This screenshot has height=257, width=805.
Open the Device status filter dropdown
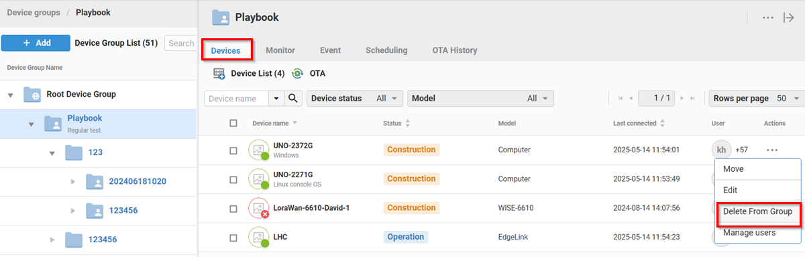(x=355, y=99)
